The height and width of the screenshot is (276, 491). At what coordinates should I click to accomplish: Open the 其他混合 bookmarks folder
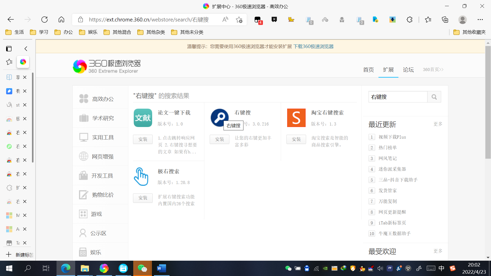117,32
